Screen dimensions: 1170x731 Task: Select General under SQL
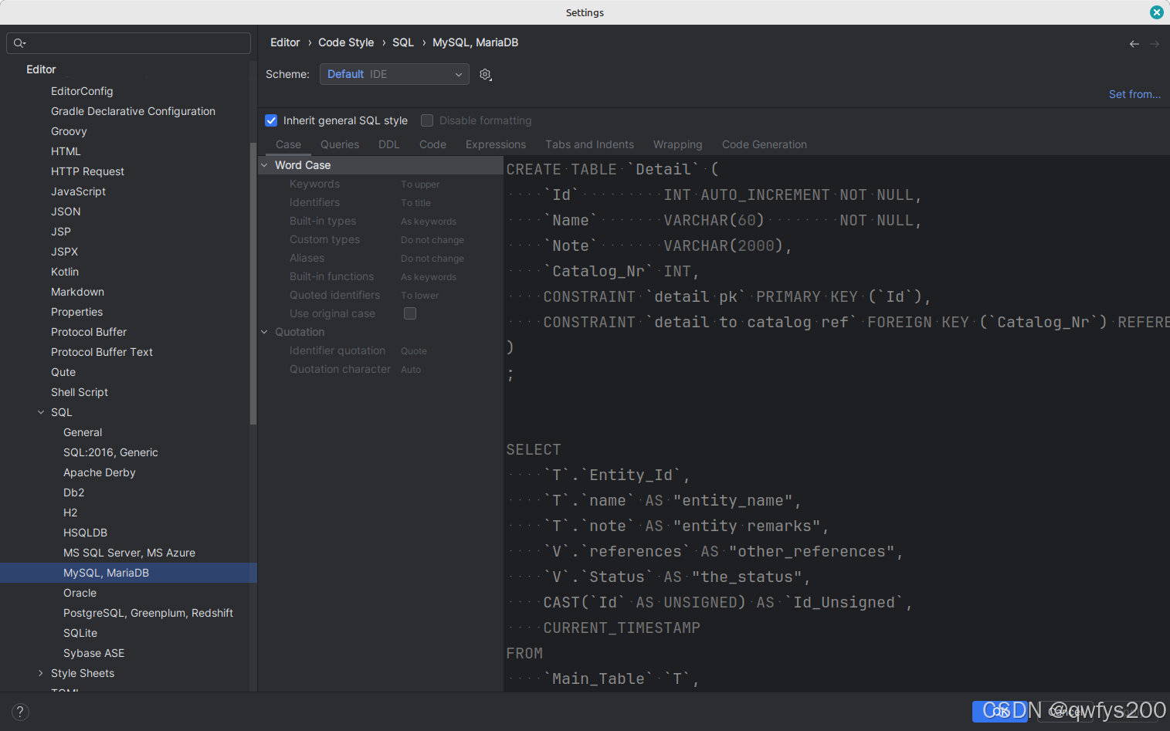click(x=83, y=432)
